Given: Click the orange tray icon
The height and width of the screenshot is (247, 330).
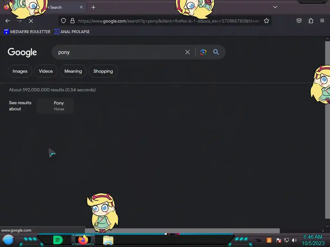Looking at the screenshot, I should pos(269,240).
